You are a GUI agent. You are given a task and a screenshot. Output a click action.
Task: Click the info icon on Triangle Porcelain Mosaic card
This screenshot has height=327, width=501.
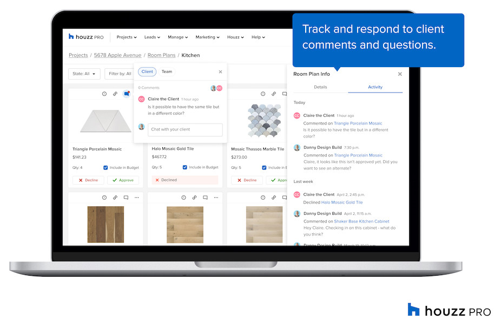click(104, 94)
